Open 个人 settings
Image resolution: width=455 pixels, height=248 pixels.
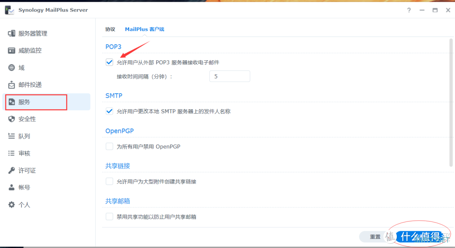click(46, 205)
